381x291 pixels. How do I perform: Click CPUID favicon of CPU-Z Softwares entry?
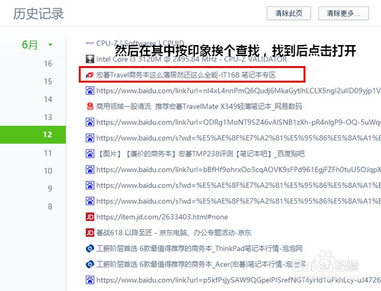point(90,43)
